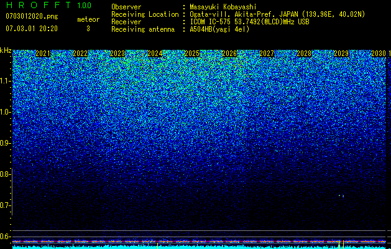Click the kHz axis unit label
391x249 pixels.
[x=6, y=50]
